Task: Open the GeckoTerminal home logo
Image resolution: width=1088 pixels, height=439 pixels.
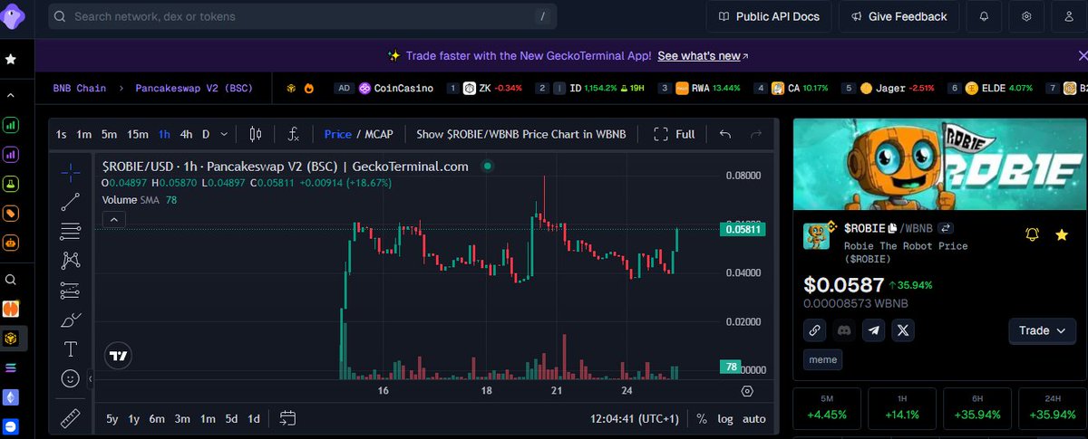Action: pos(12,16)
